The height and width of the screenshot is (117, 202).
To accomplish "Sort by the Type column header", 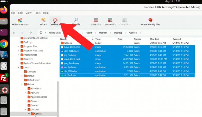I will pos(106,39).
